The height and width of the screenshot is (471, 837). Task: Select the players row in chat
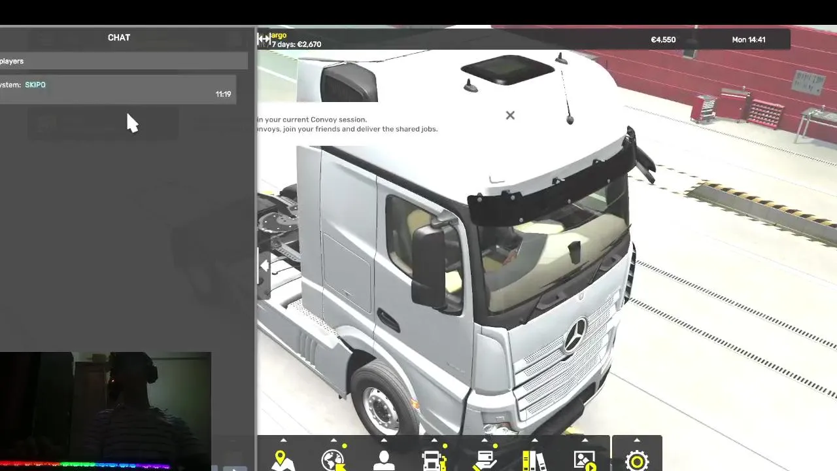(124, 61)
